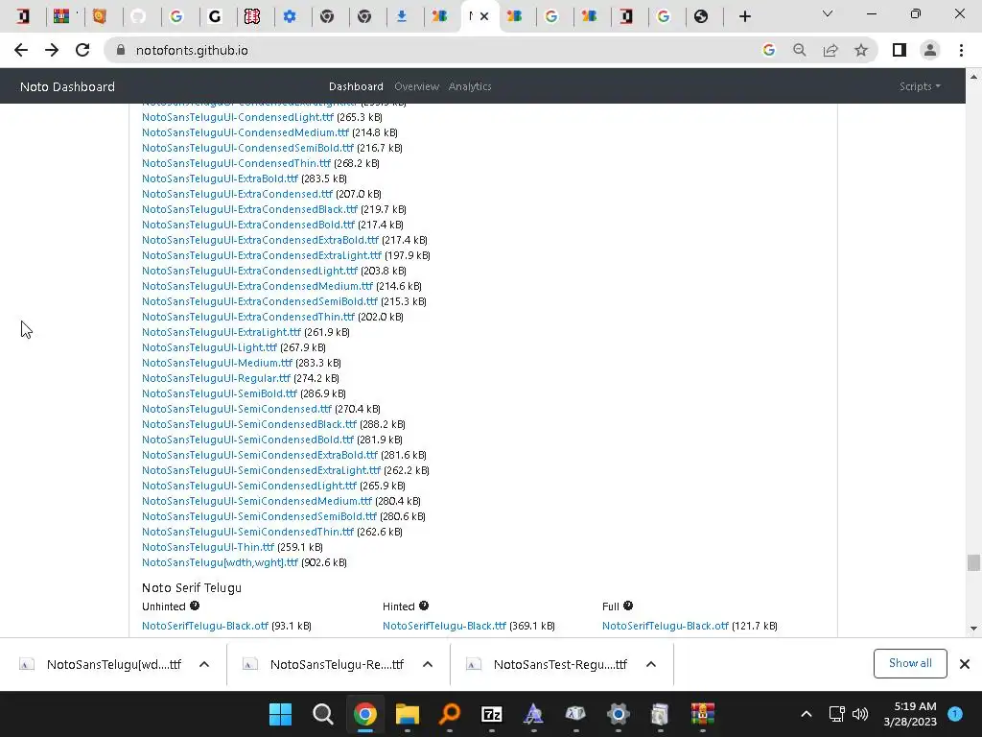Share this page icon
Viewport: 982px width, 737px height.
click(x=830, y=50)
